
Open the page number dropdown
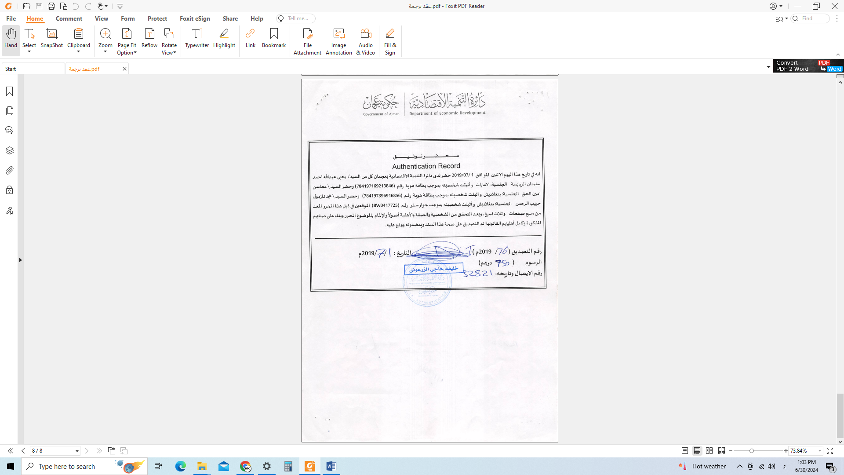click(x=77, y=451)
